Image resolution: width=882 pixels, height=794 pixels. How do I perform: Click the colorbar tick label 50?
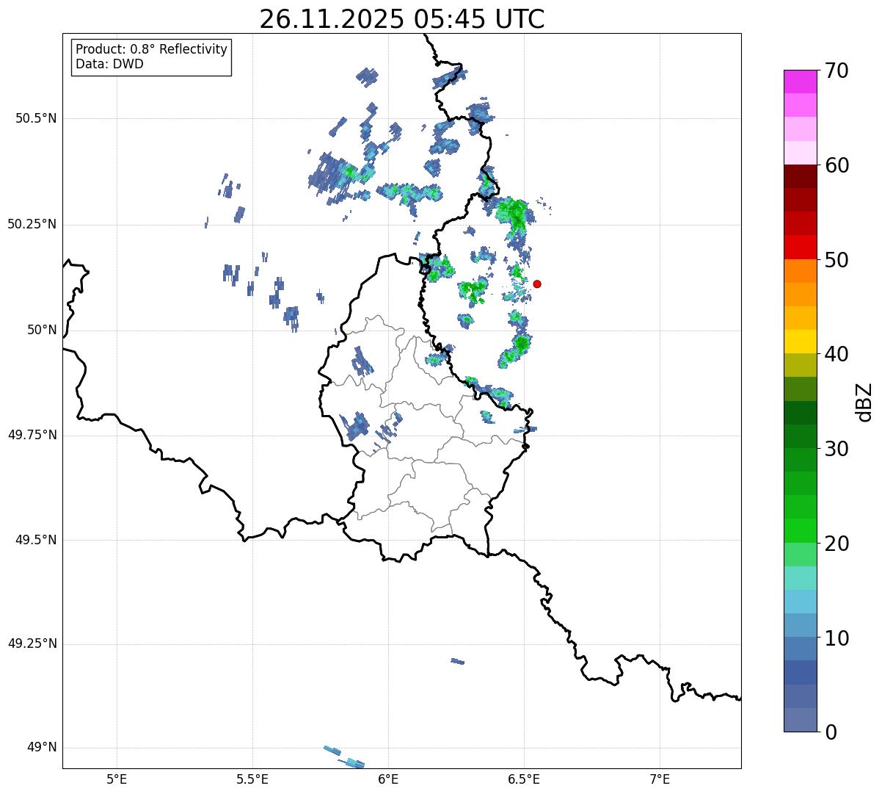pyautogui.click(x=837, y=260)
